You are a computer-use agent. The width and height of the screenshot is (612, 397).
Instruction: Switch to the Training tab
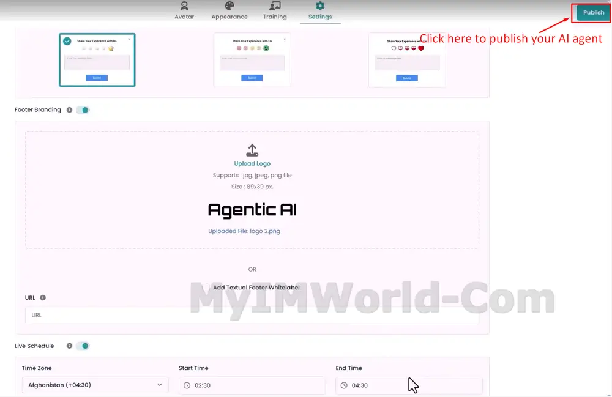click(x=275, y=17)
